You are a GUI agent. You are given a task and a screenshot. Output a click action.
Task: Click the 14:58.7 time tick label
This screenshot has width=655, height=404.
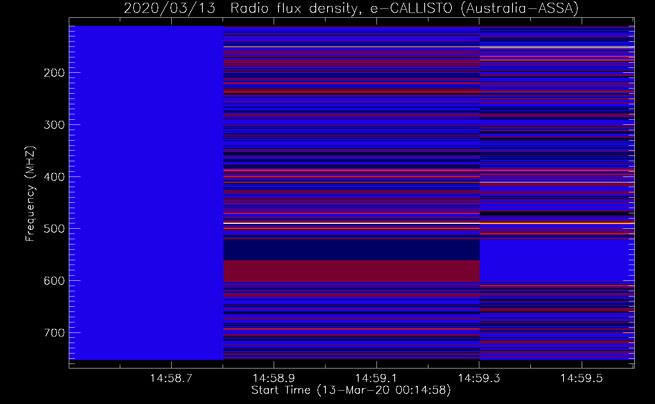pyautogui.click(x=171, y=379)
